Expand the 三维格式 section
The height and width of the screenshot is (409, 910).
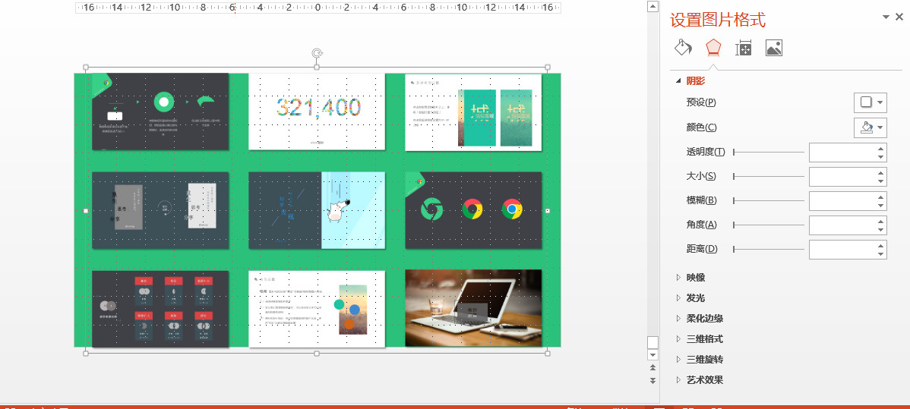(704, 339)
